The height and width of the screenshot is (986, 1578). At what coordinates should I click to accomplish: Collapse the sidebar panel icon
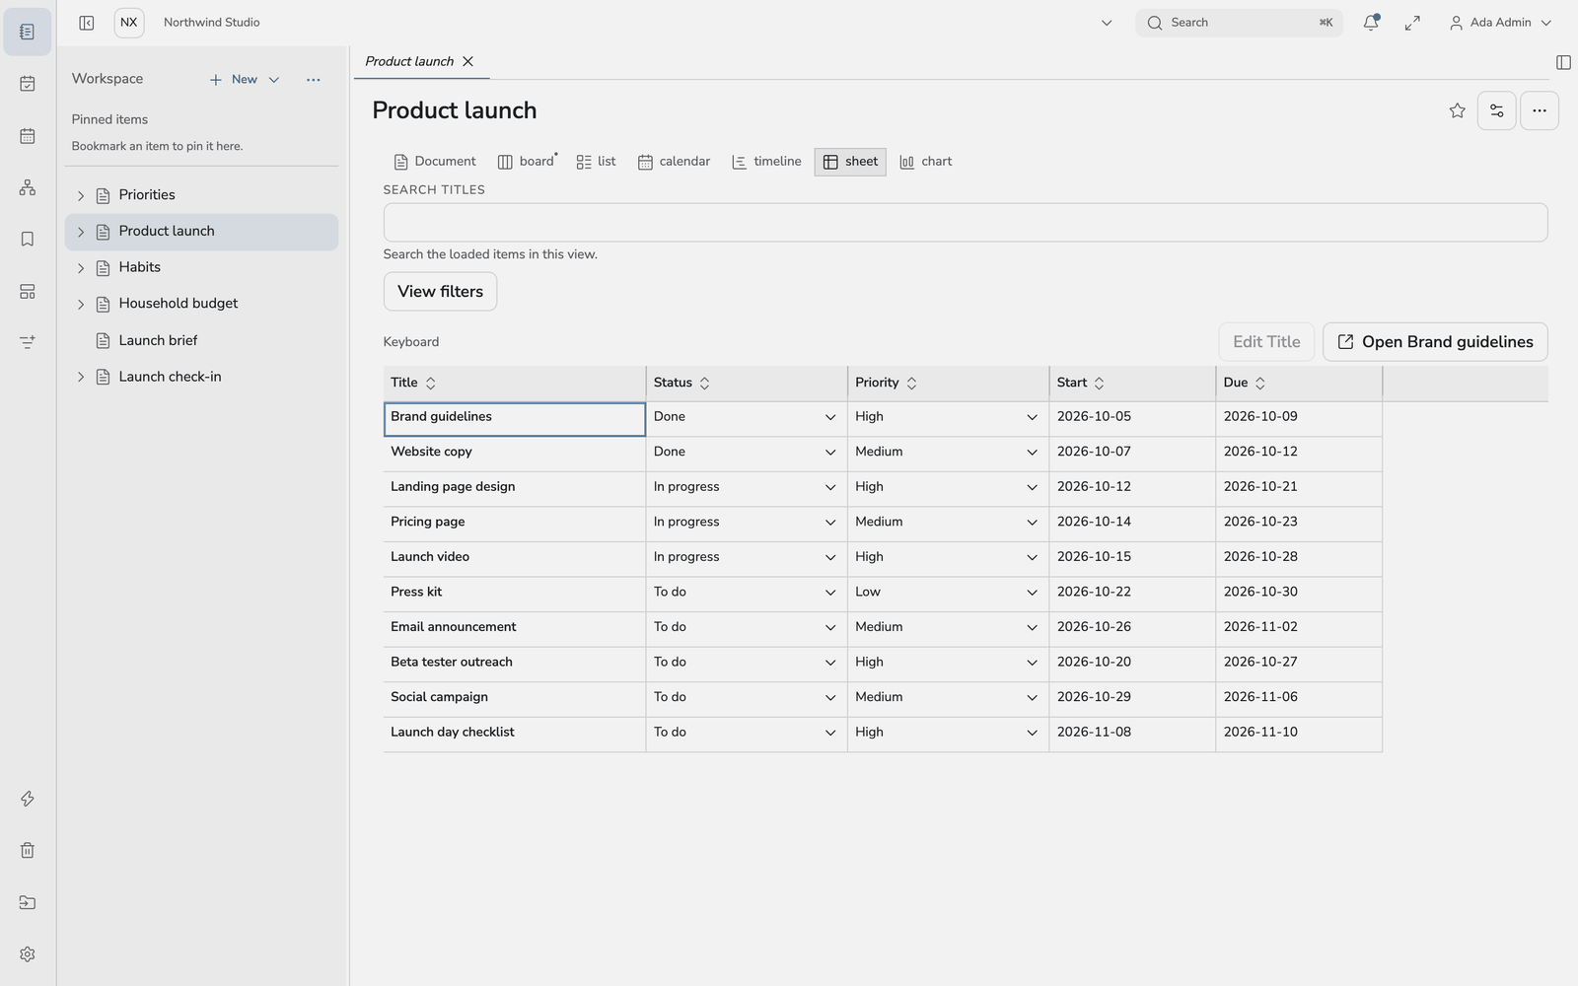[x=87, y=23]
